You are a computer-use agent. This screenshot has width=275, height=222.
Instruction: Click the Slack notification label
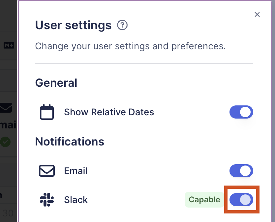[76, 200]
